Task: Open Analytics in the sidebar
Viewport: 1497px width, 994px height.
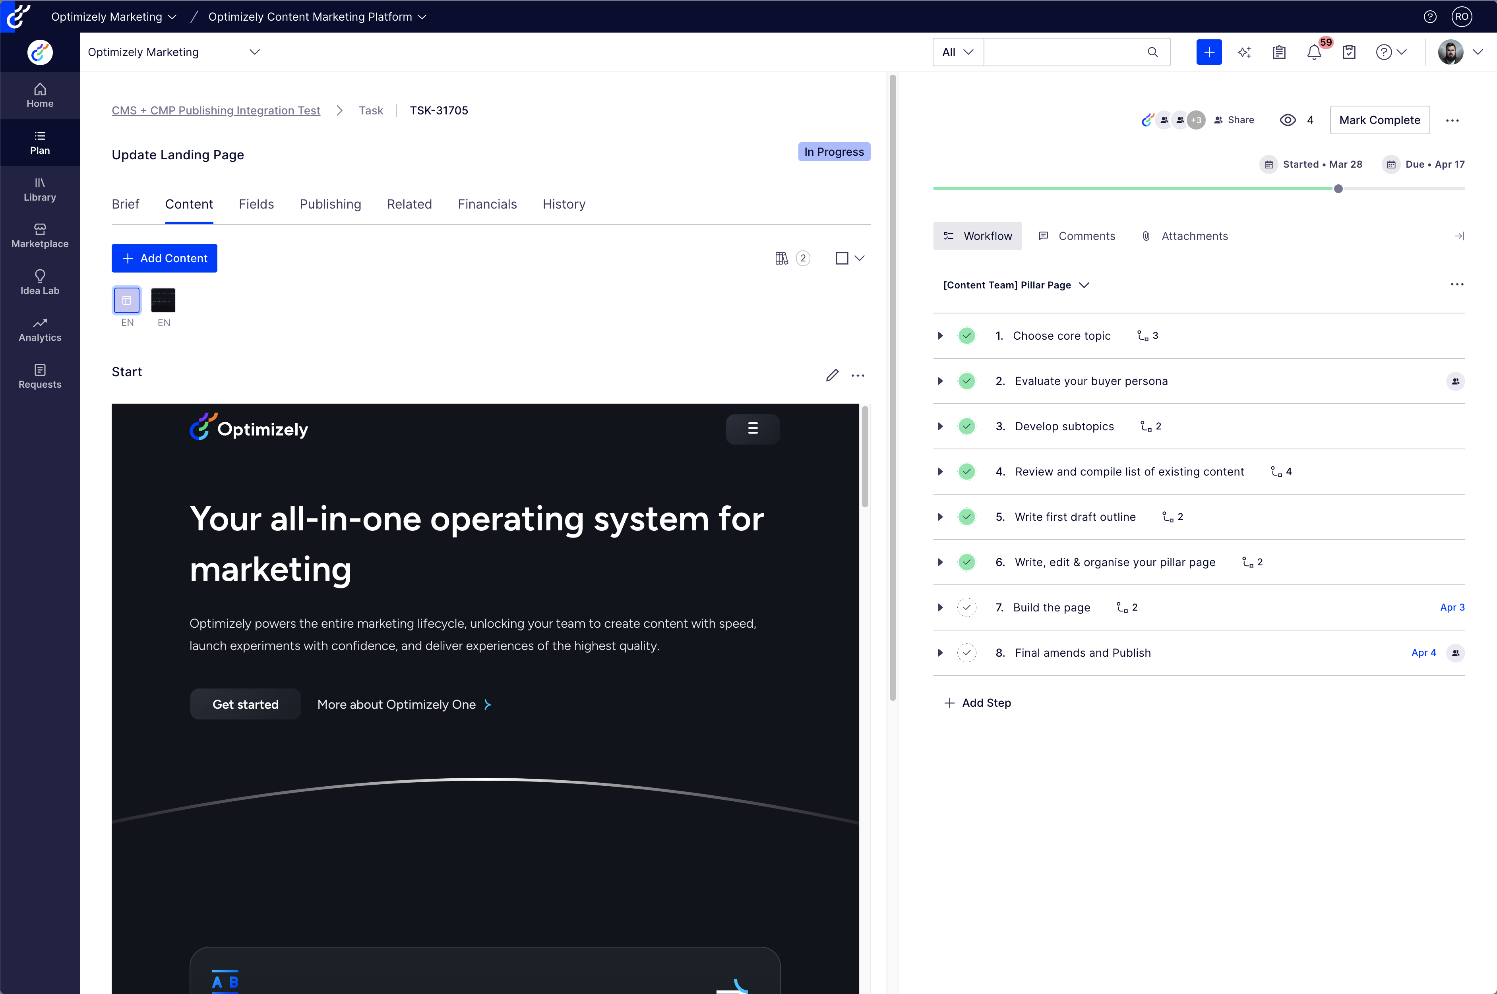Action: (40, 330)
